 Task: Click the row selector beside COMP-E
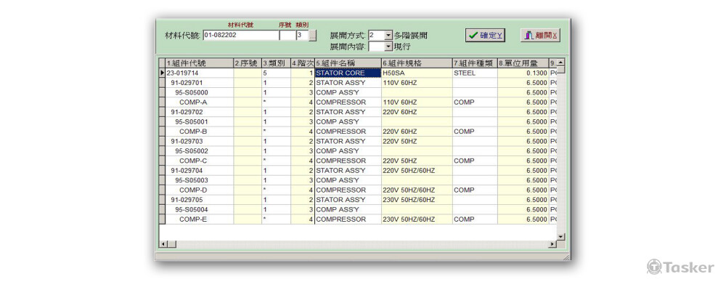(x=162, y=219)
